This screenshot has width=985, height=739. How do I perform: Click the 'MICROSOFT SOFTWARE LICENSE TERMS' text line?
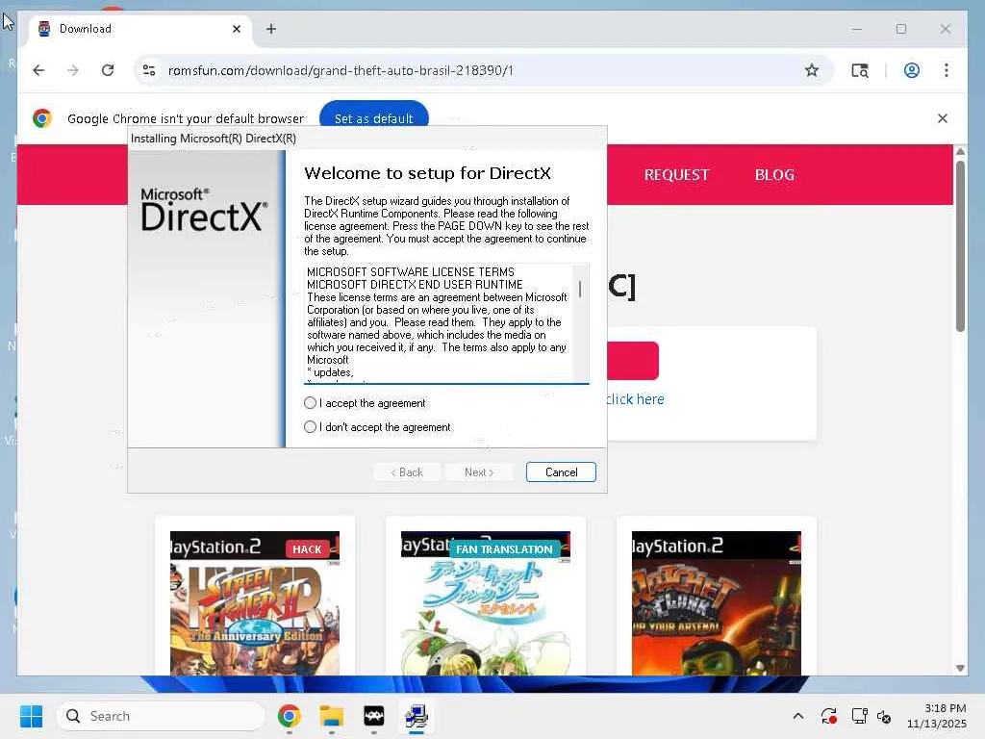[x=410, y=272]
